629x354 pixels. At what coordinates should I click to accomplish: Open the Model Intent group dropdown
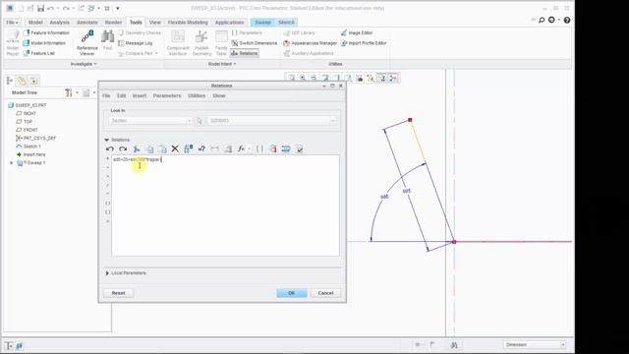[222, 64]
